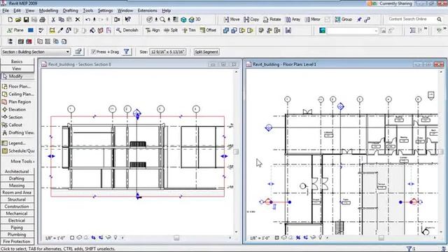Open the Drafting menu
Screen dimensions: 448x252
71,10
